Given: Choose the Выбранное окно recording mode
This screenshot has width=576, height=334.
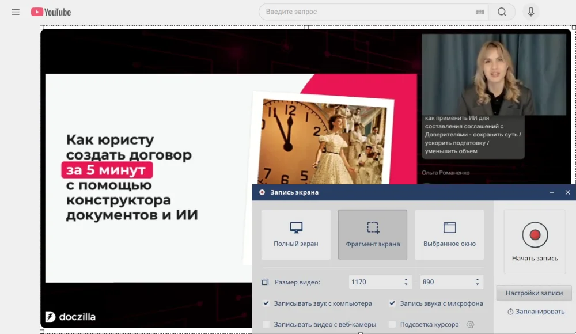Looking at the screenshot, I should (449, 234).
